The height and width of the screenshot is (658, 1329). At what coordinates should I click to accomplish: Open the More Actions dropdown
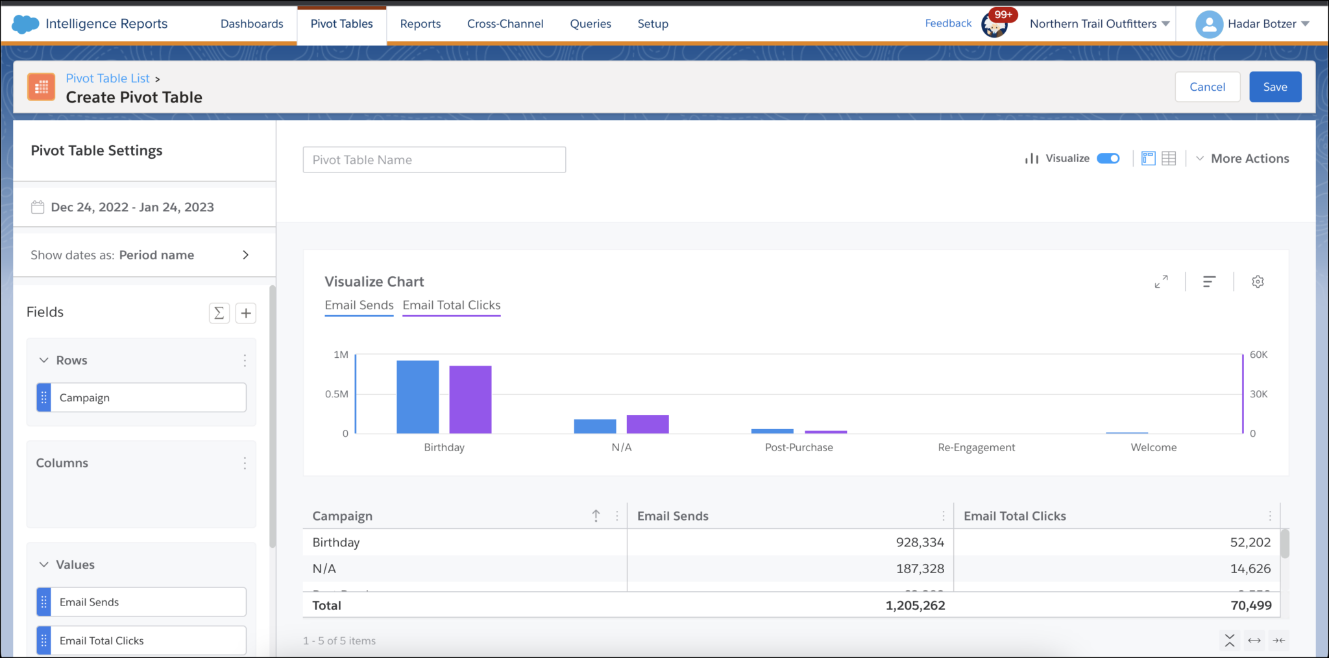pyautogui.click(x=1249, y=158)
